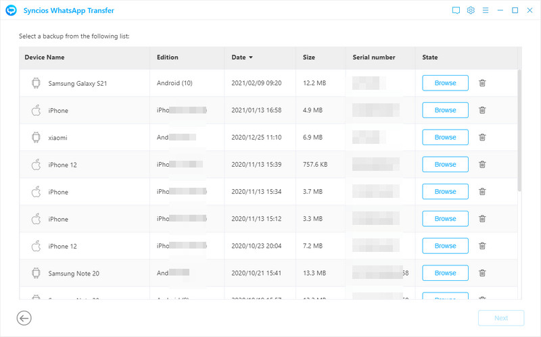The image size is (541, 337).
Task: Browse the Samsung Note 20 backup from 2020/10/21
Action: [x=445, y=273]
